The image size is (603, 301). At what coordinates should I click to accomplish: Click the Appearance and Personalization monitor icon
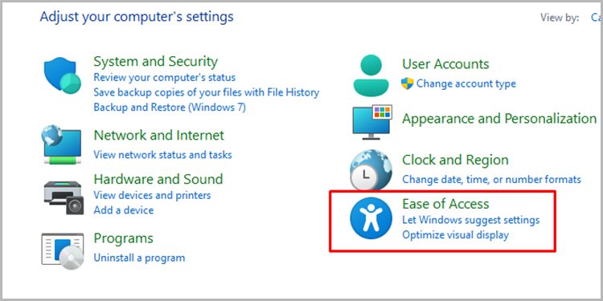click(x=372, y=122)
